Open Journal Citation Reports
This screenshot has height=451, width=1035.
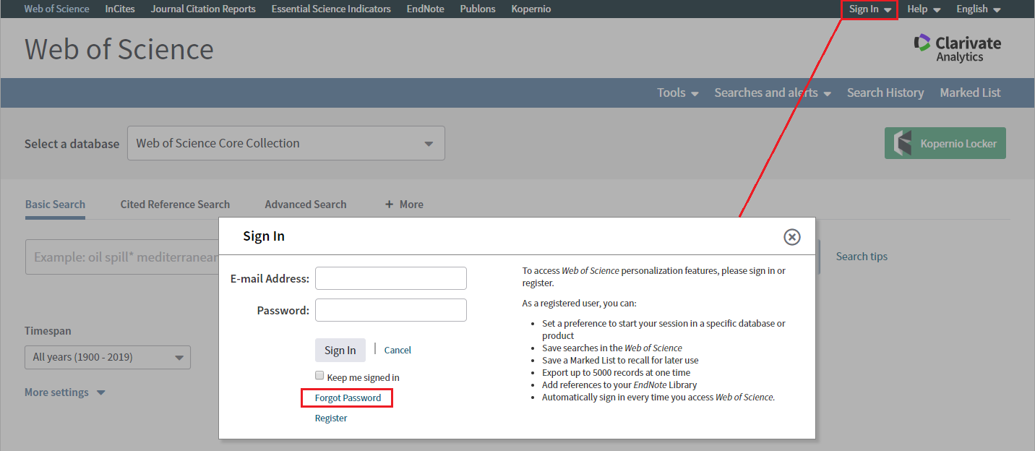click(202, 9)
